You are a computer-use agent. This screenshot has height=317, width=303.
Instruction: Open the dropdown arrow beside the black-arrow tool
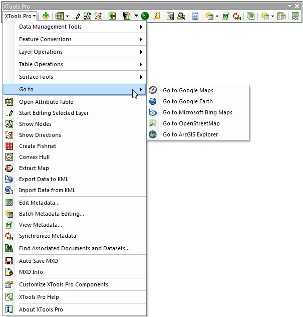click(x=136, y=16)
